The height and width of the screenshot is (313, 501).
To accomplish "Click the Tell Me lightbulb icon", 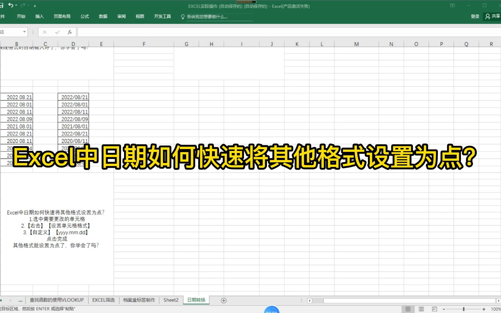I will tap(182, 17).
